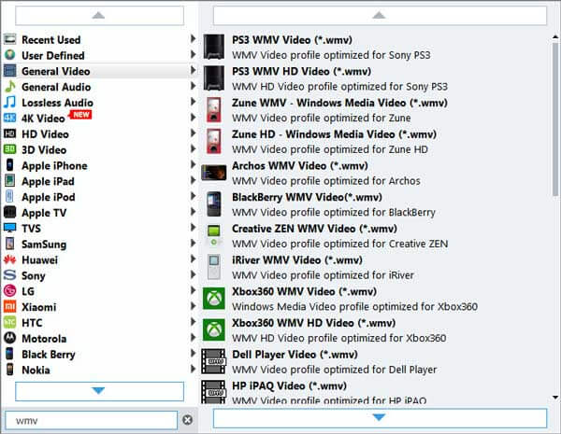Click the Apple iPad device icon

pyautogui.click(x=9, y=180)
